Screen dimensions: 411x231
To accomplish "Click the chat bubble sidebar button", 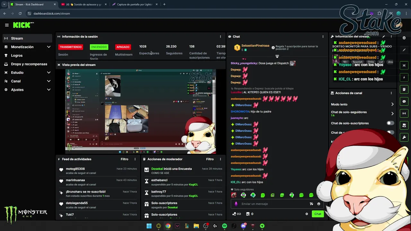I will (404, 101).
